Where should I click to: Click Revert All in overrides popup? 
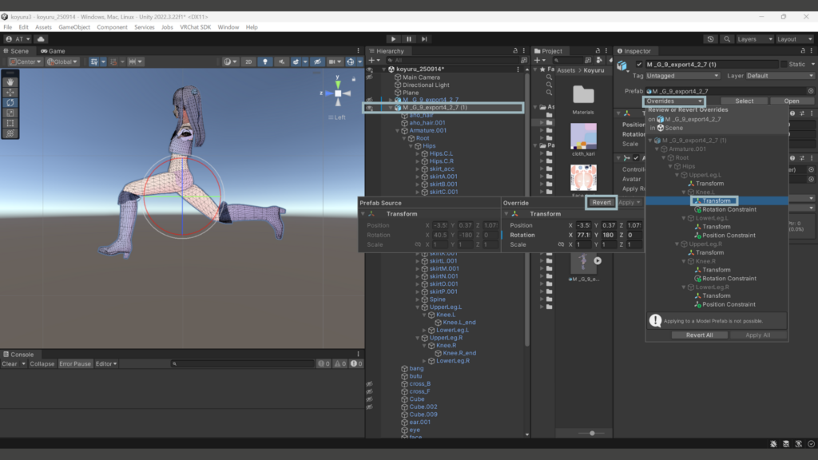coord(700,335)
